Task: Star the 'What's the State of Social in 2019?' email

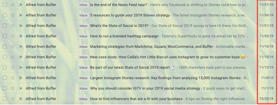Action: (x=12, y=26)
